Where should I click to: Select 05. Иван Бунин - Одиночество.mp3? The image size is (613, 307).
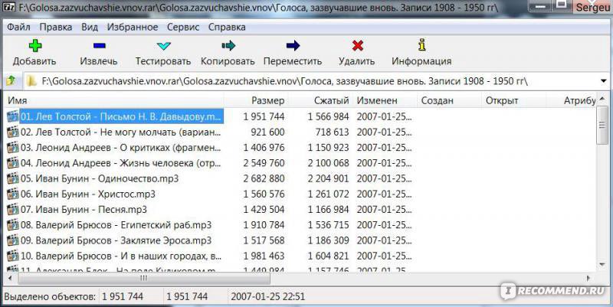pyautogui.click(x=100, y=178)
